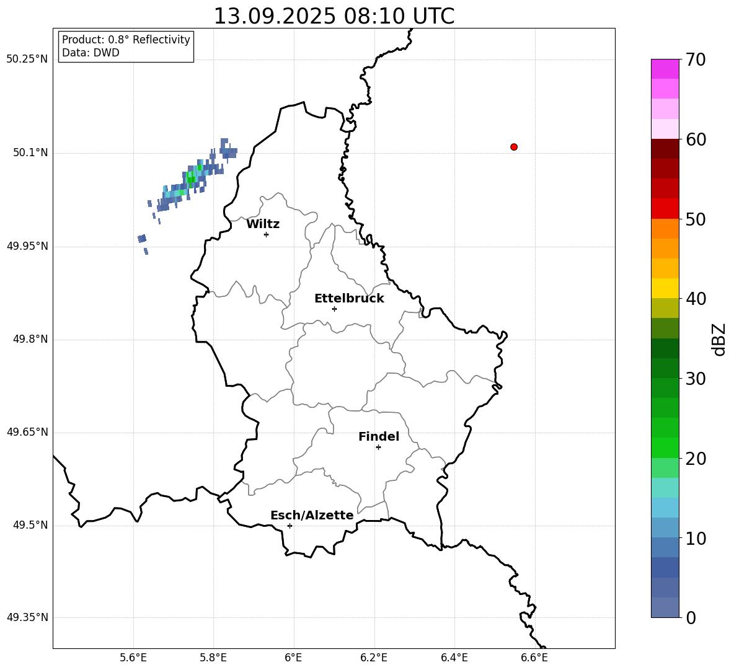Click the 5.8°E longitude label

click(x=213, y=658)
